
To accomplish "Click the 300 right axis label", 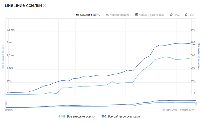I will click(193, 55).
